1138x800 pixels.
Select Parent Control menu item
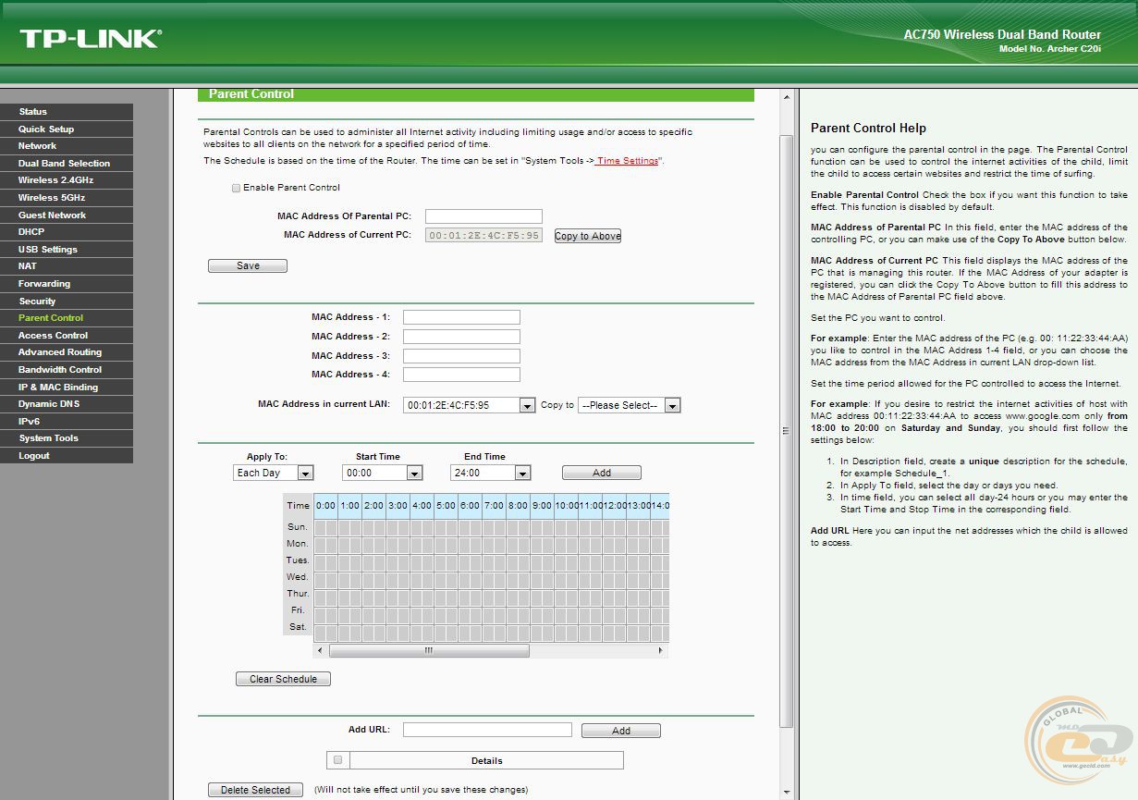click(x=67, y=318)
